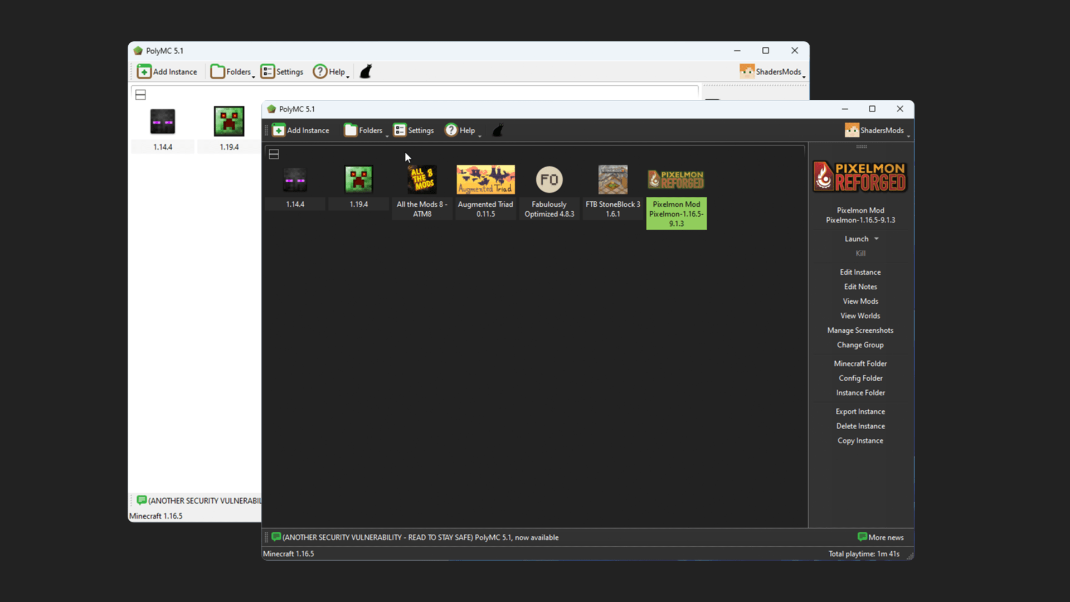
Task: Select FTB StoneBlock 3 instance icon
Action: [612, 179]
